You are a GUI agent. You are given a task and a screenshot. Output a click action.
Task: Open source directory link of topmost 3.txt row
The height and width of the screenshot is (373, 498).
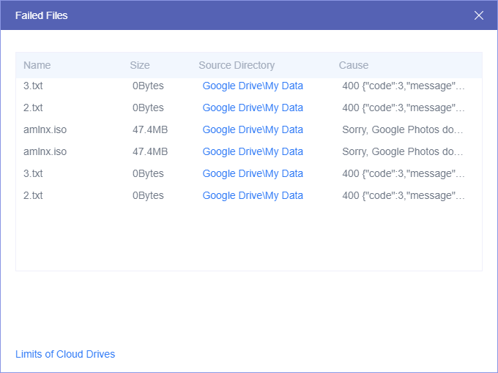click(253, 86)
